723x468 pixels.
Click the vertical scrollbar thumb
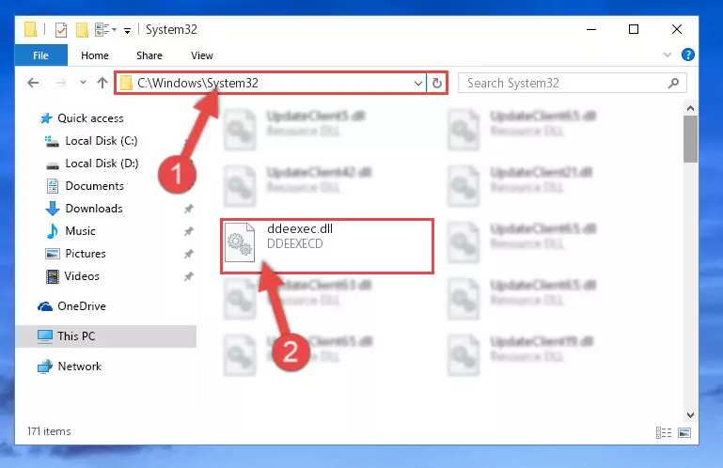coord(690,139)
